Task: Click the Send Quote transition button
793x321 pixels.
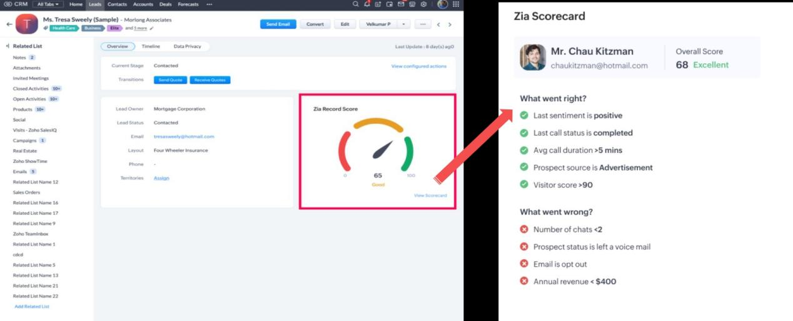Action: point(170,80)
